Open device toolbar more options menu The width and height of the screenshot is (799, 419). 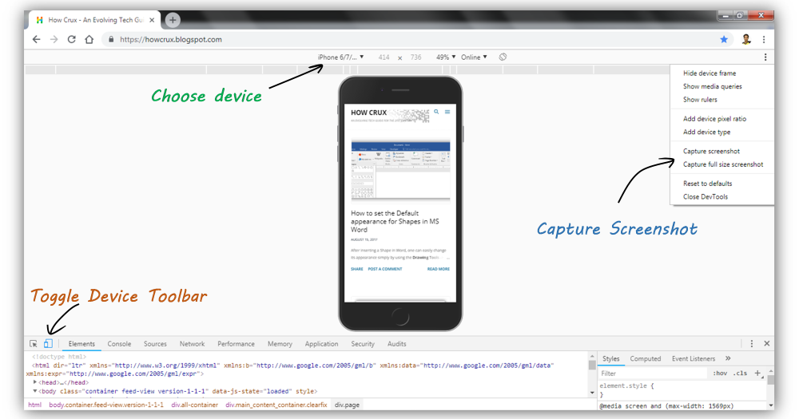pos(765,57)
